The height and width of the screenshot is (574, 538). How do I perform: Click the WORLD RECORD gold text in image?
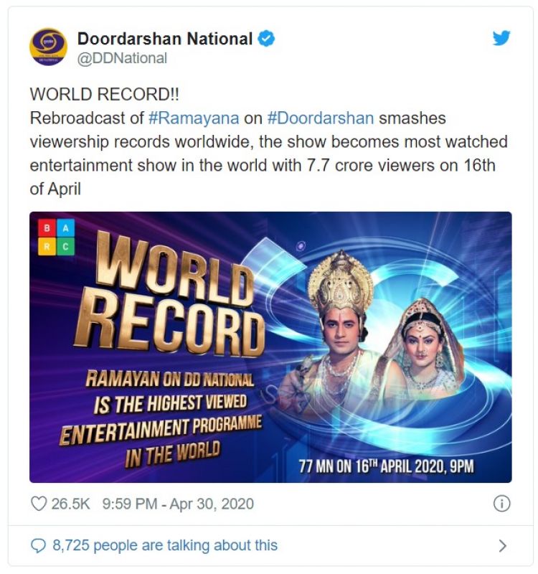(169, 294)
